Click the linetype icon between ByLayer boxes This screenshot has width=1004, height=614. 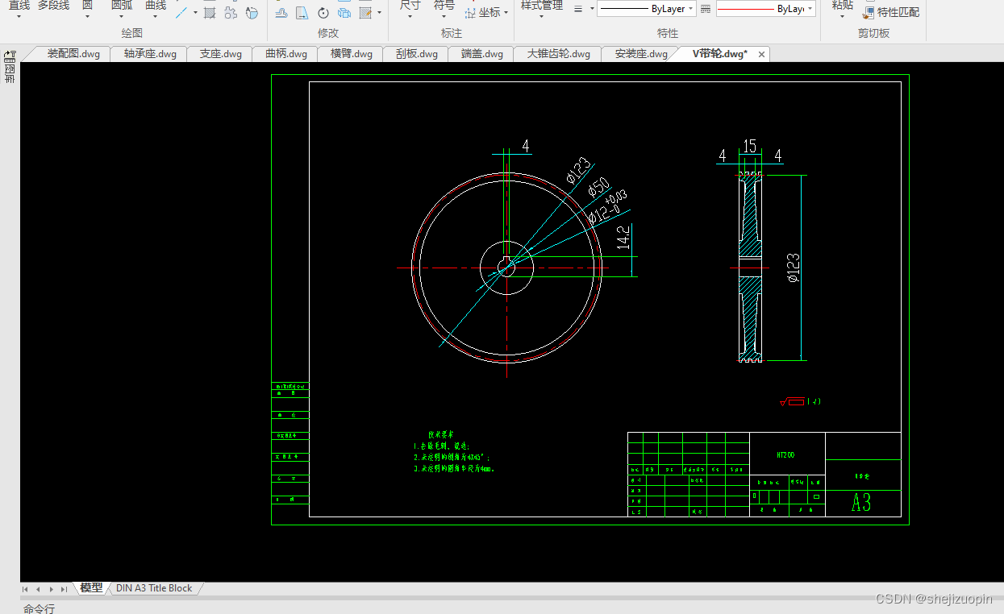706,9
